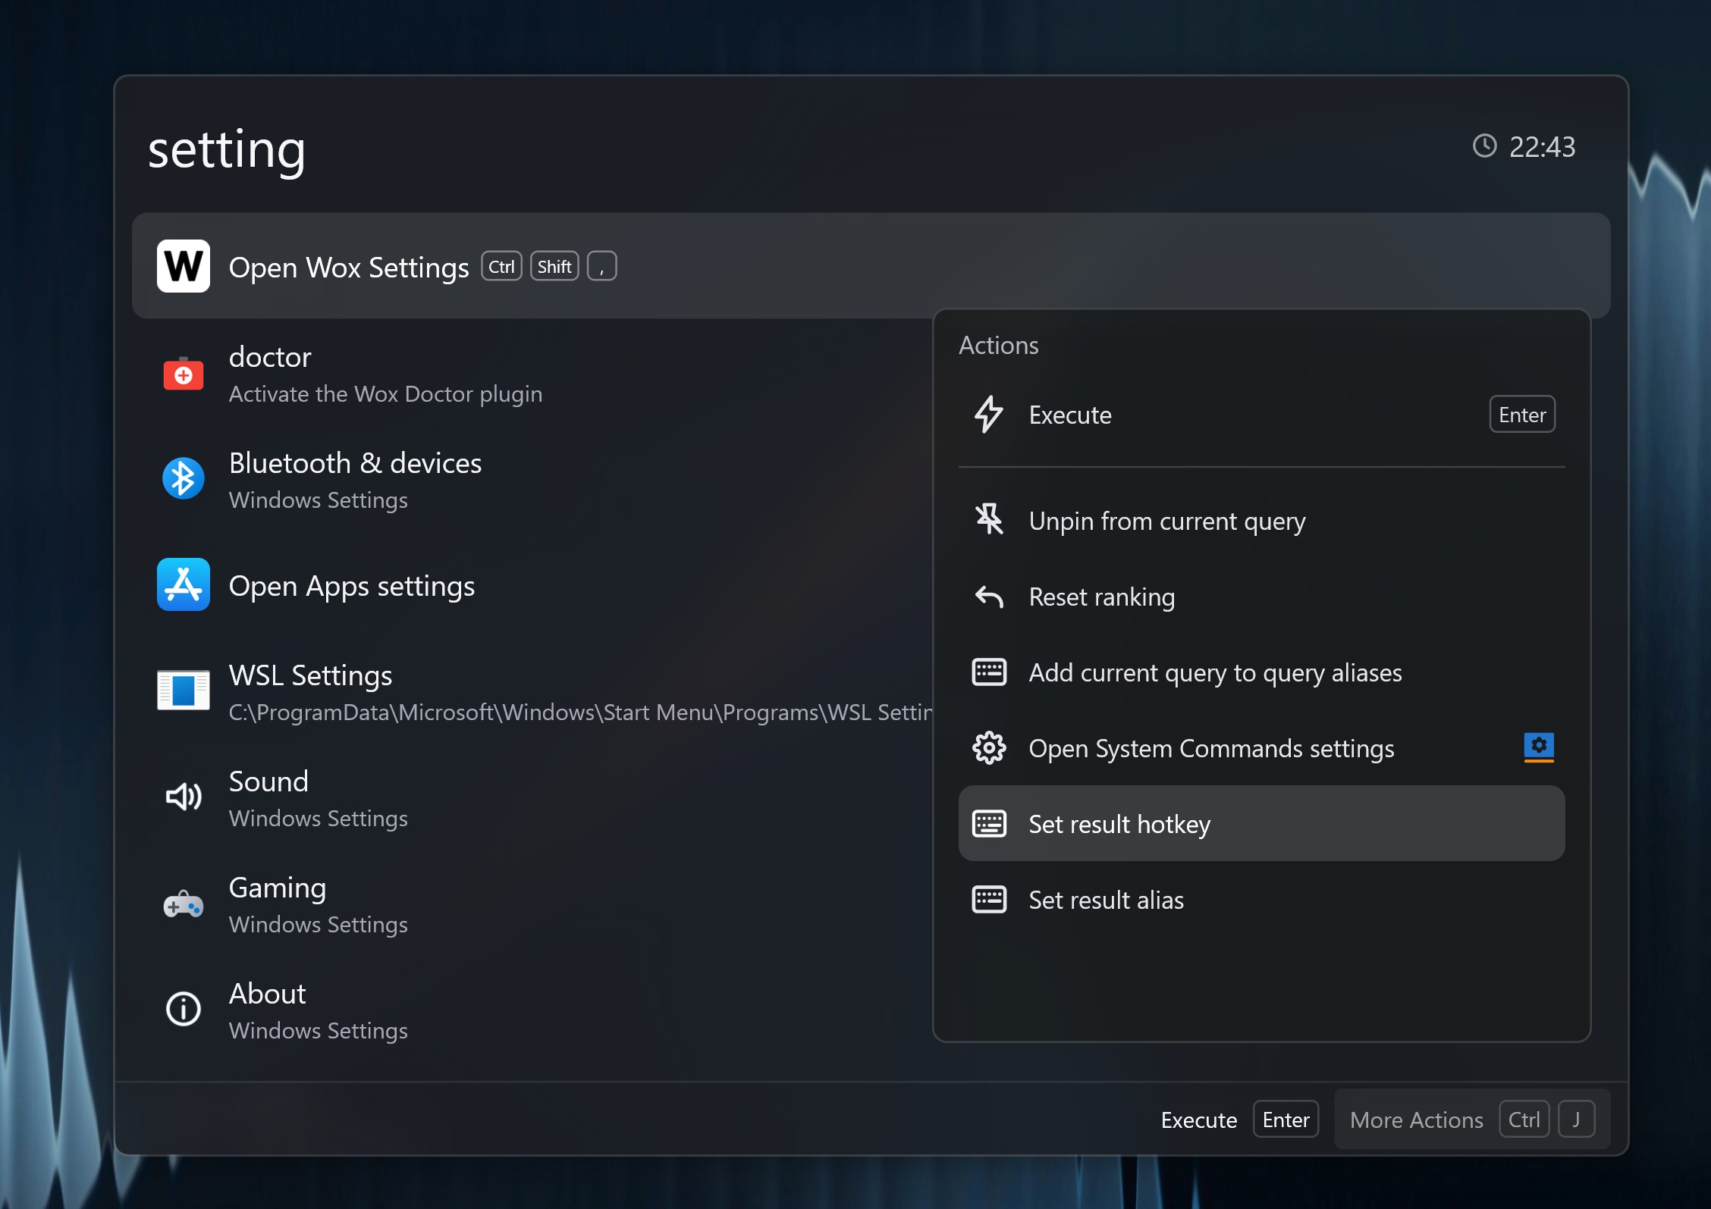Screen dimensions: 1711x1209
Task: Choose Add current query to query aliases
Action: tap(1261, 672)
